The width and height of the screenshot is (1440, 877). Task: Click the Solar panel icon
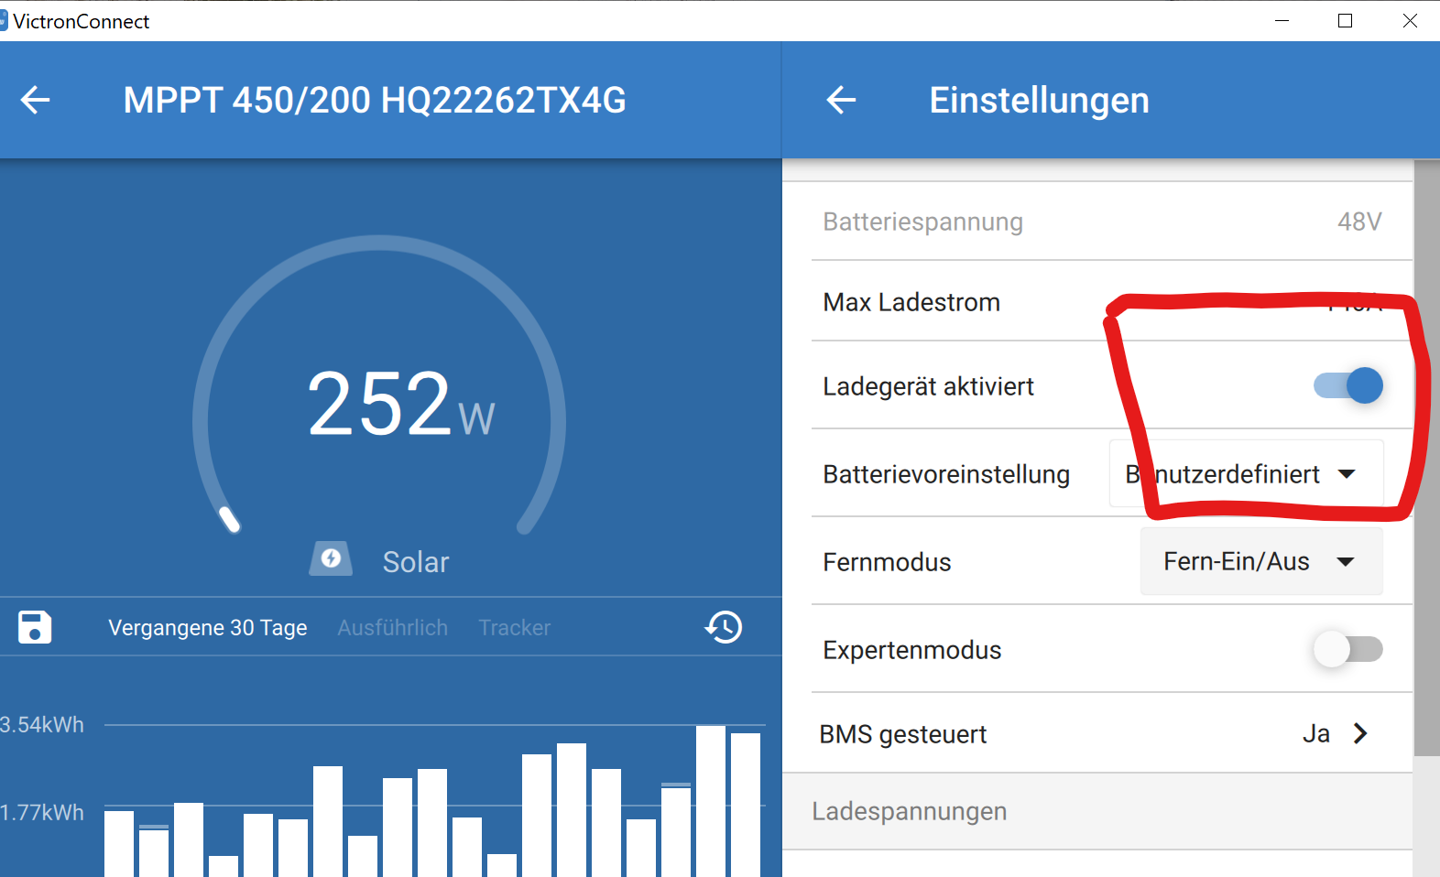pos(331,558)
